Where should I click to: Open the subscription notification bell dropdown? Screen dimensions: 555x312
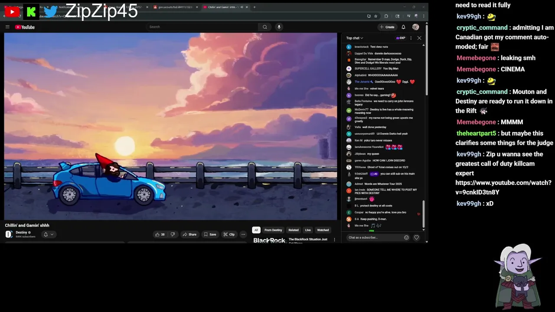point(49,234)
